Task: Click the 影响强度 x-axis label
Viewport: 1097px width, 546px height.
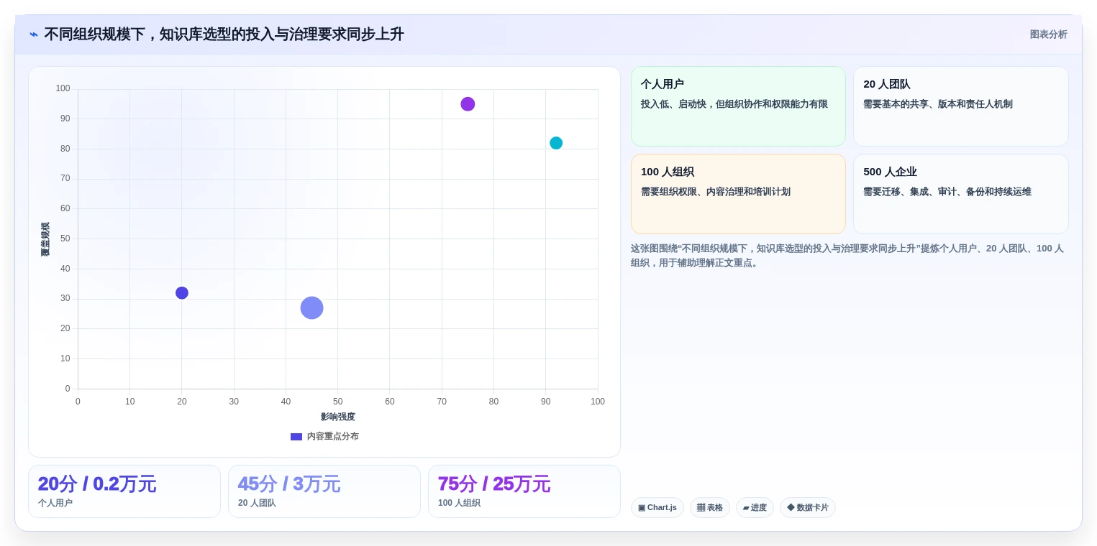Action: 338,417
